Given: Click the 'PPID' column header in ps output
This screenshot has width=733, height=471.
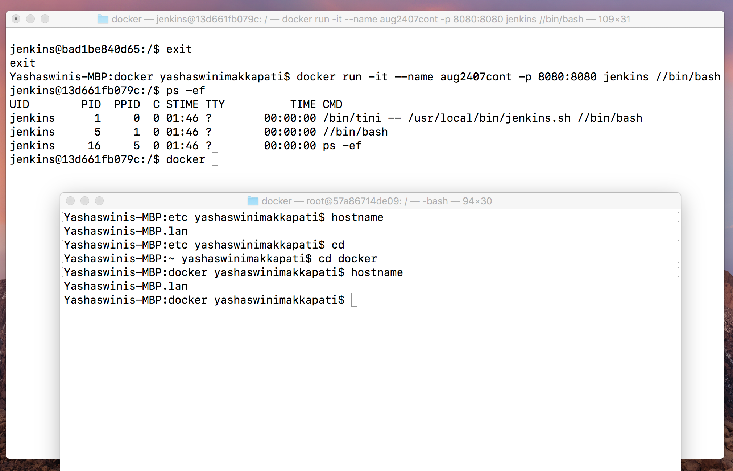Looking at the screenshot, I should (x=127, y=104).
